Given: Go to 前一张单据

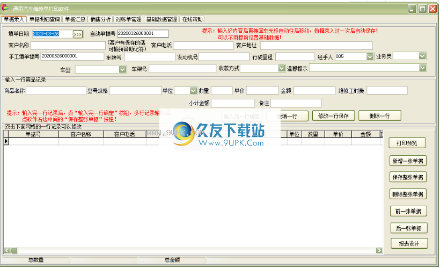Looking at the screenshot, I should tap(408, 211).
